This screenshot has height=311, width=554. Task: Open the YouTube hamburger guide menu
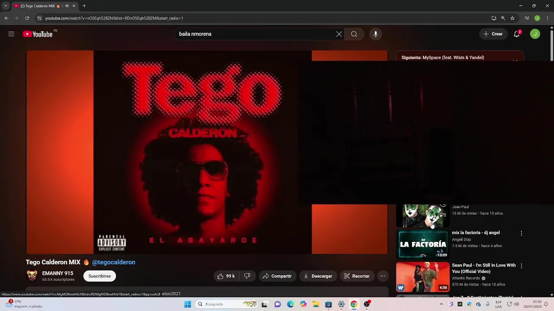tap(11, 34)
